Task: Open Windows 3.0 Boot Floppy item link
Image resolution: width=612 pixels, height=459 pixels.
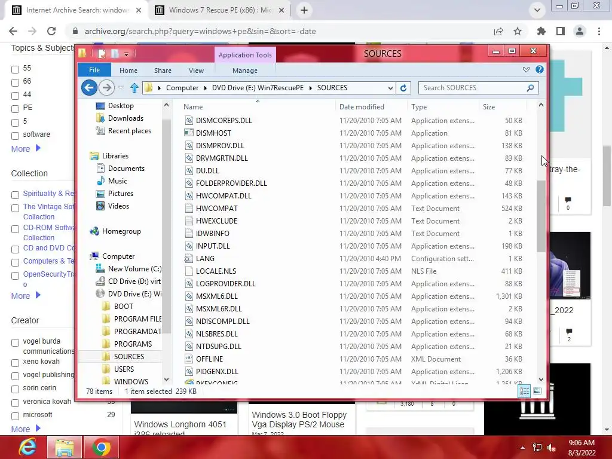Action: click(x=299, y=420)
